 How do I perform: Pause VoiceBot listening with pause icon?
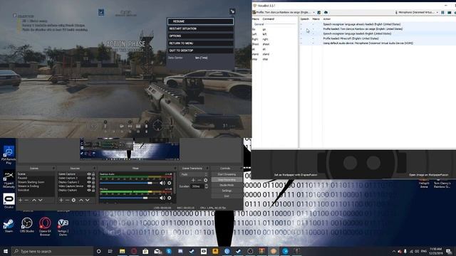click(x=443, y=13)
